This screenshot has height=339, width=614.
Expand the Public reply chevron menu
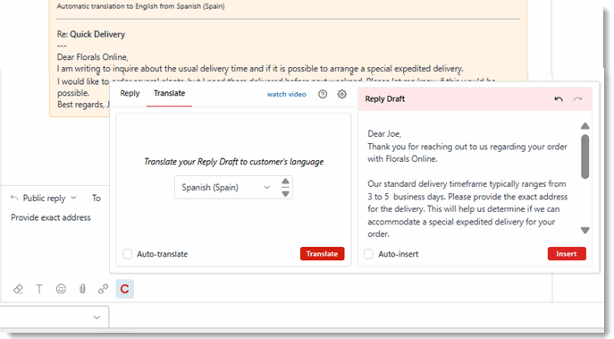click(x=73, y=198)
